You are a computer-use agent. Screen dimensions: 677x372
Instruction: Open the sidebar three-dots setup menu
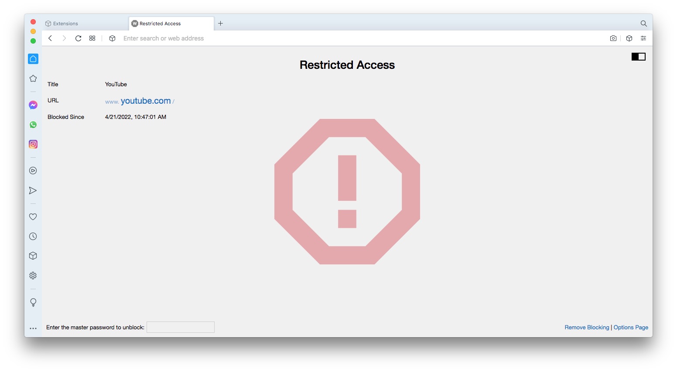click(x=33, y=328)
